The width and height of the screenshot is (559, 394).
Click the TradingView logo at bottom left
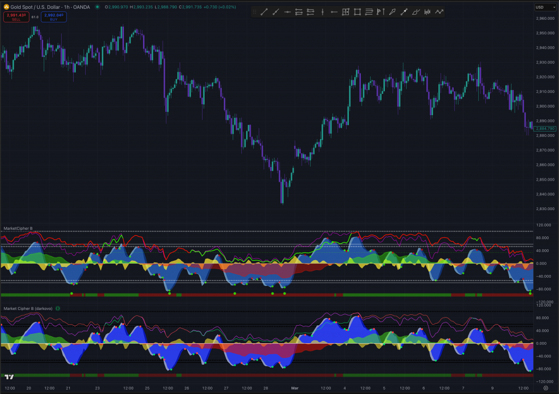point(9,377)
